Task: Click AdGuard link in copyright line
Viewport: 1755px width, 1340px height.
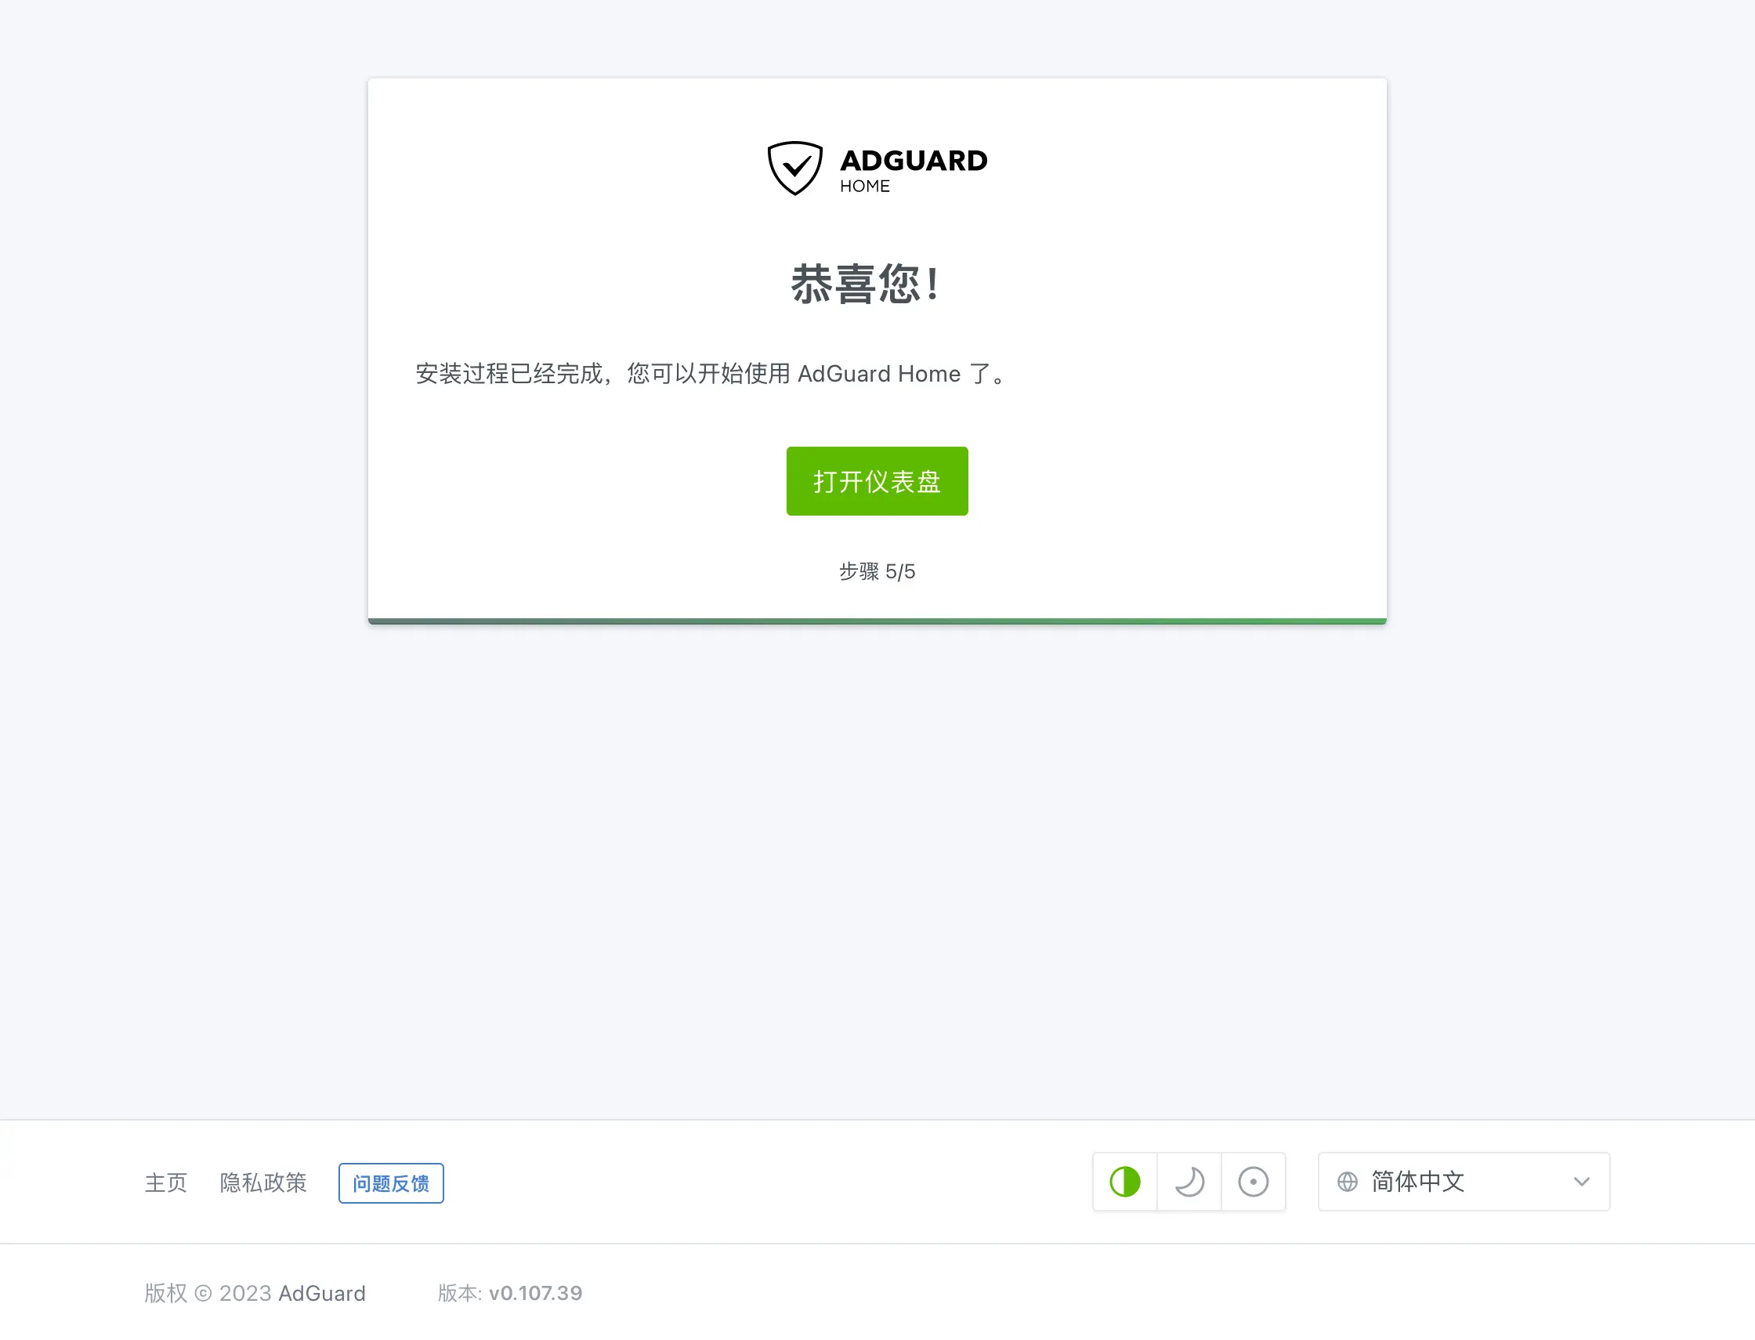Action: (x=321, y=1293)
